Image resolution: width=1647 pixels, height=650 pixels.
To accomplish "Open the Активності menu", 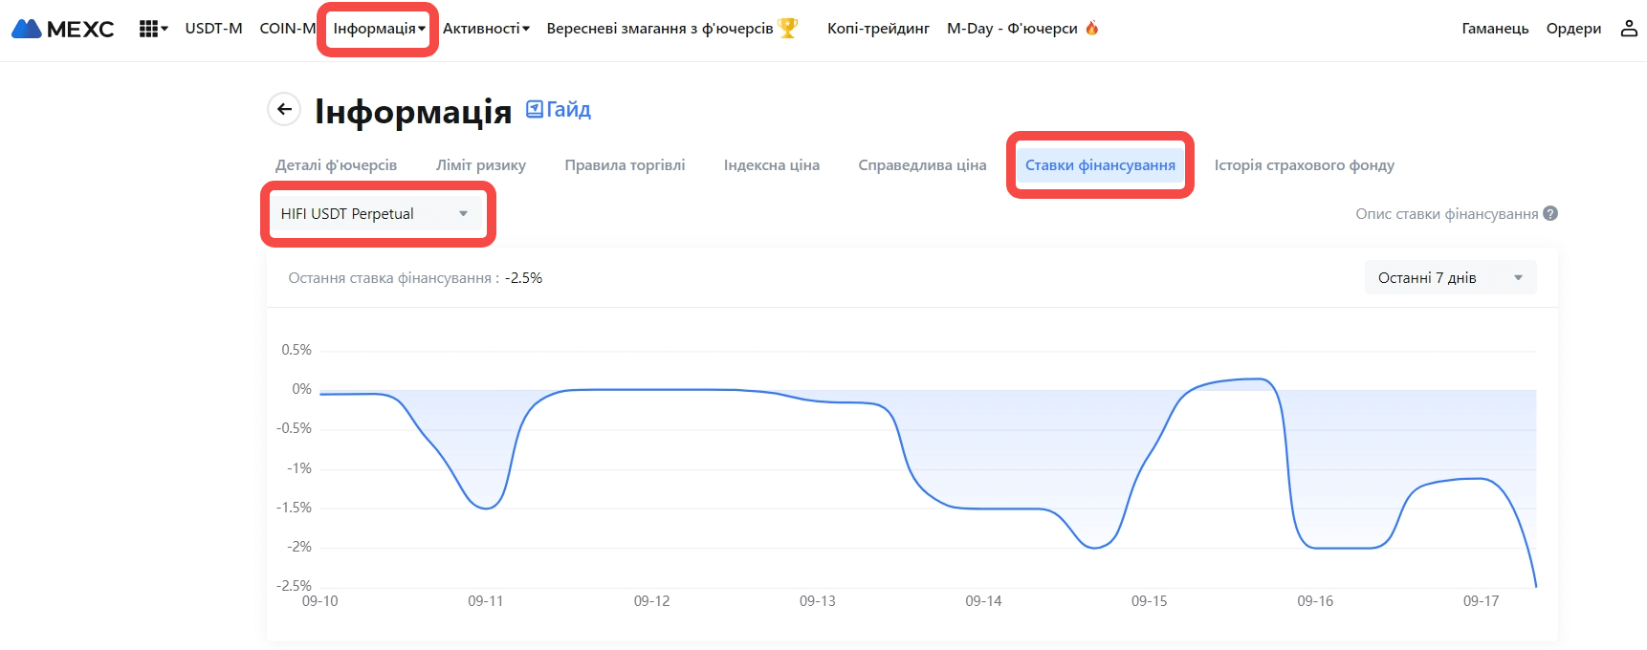I will (486, 29).
